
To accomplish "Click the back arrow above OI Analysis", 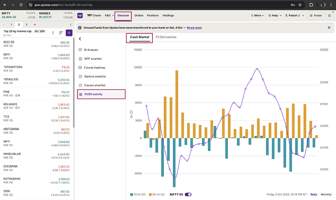I will click(x=80, y=38).
